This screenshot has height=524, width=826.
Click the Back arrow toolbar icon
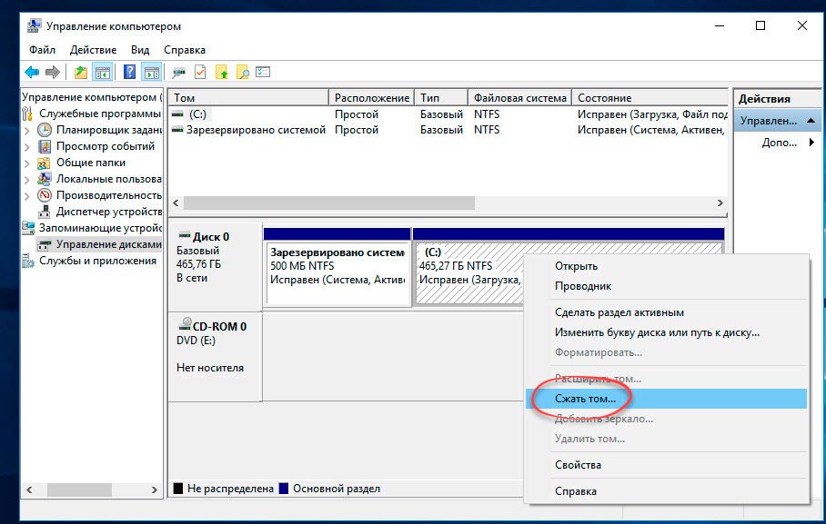pyautogui.click(x=32, y=73)
